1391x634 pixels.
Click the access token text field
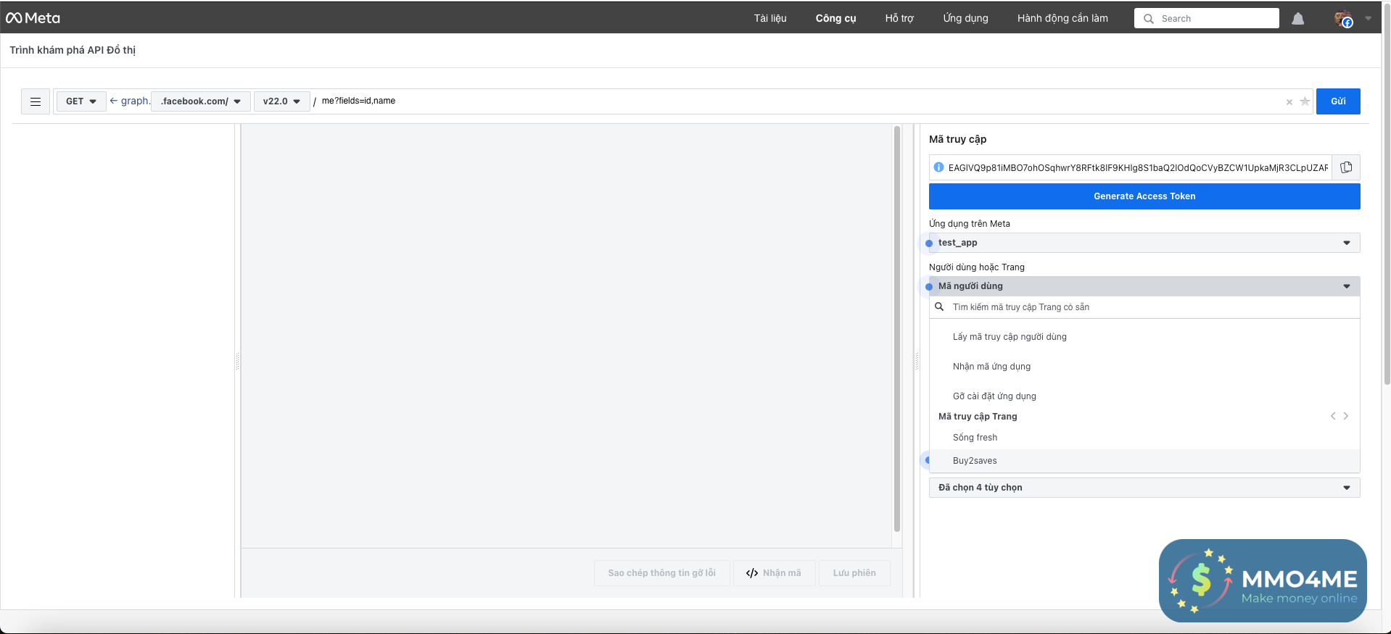tap(1137, 167)
